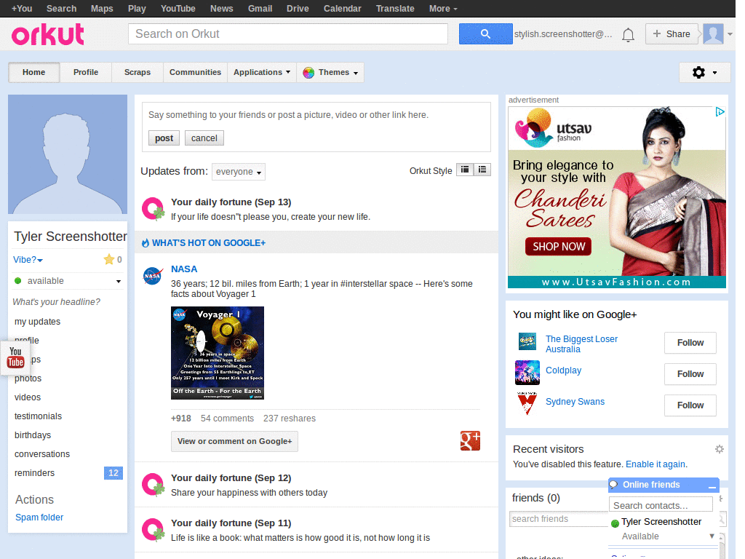This screenshot has height=559, width=745.
Task: Open birthdays in the sidebar
Action: (x=32, y=435)
